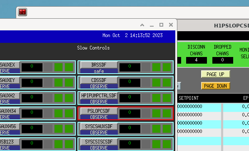The height and width of the screenshot is (151, 249).
Task: Click the gray indicator in BRSSDF row
Action: click(x=146, y=67)
